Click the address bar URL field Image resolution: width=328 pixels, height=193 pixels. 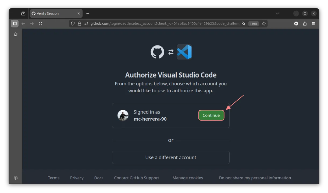pos(164,24)
